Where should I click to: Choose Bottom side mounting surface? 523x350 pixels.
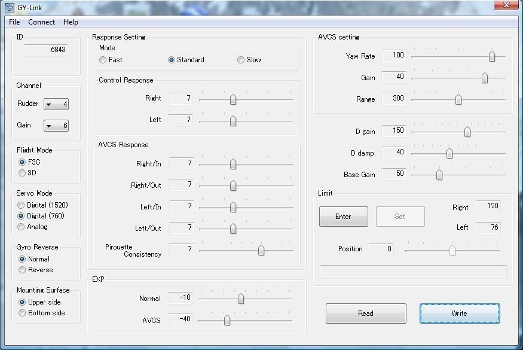pos(22,313)
